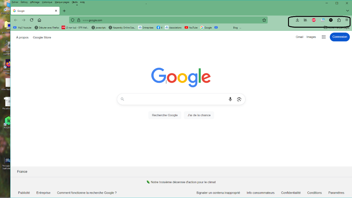Open the Débuter avec Firefox bookmark
The width and height of the screenshot is (352, 198).
pos(47,28)
